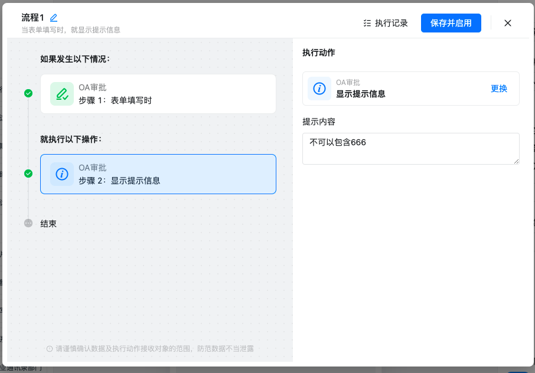Click the blue info icon in step 2
This screenshot has height=373, width=535.
click(62, 174)
